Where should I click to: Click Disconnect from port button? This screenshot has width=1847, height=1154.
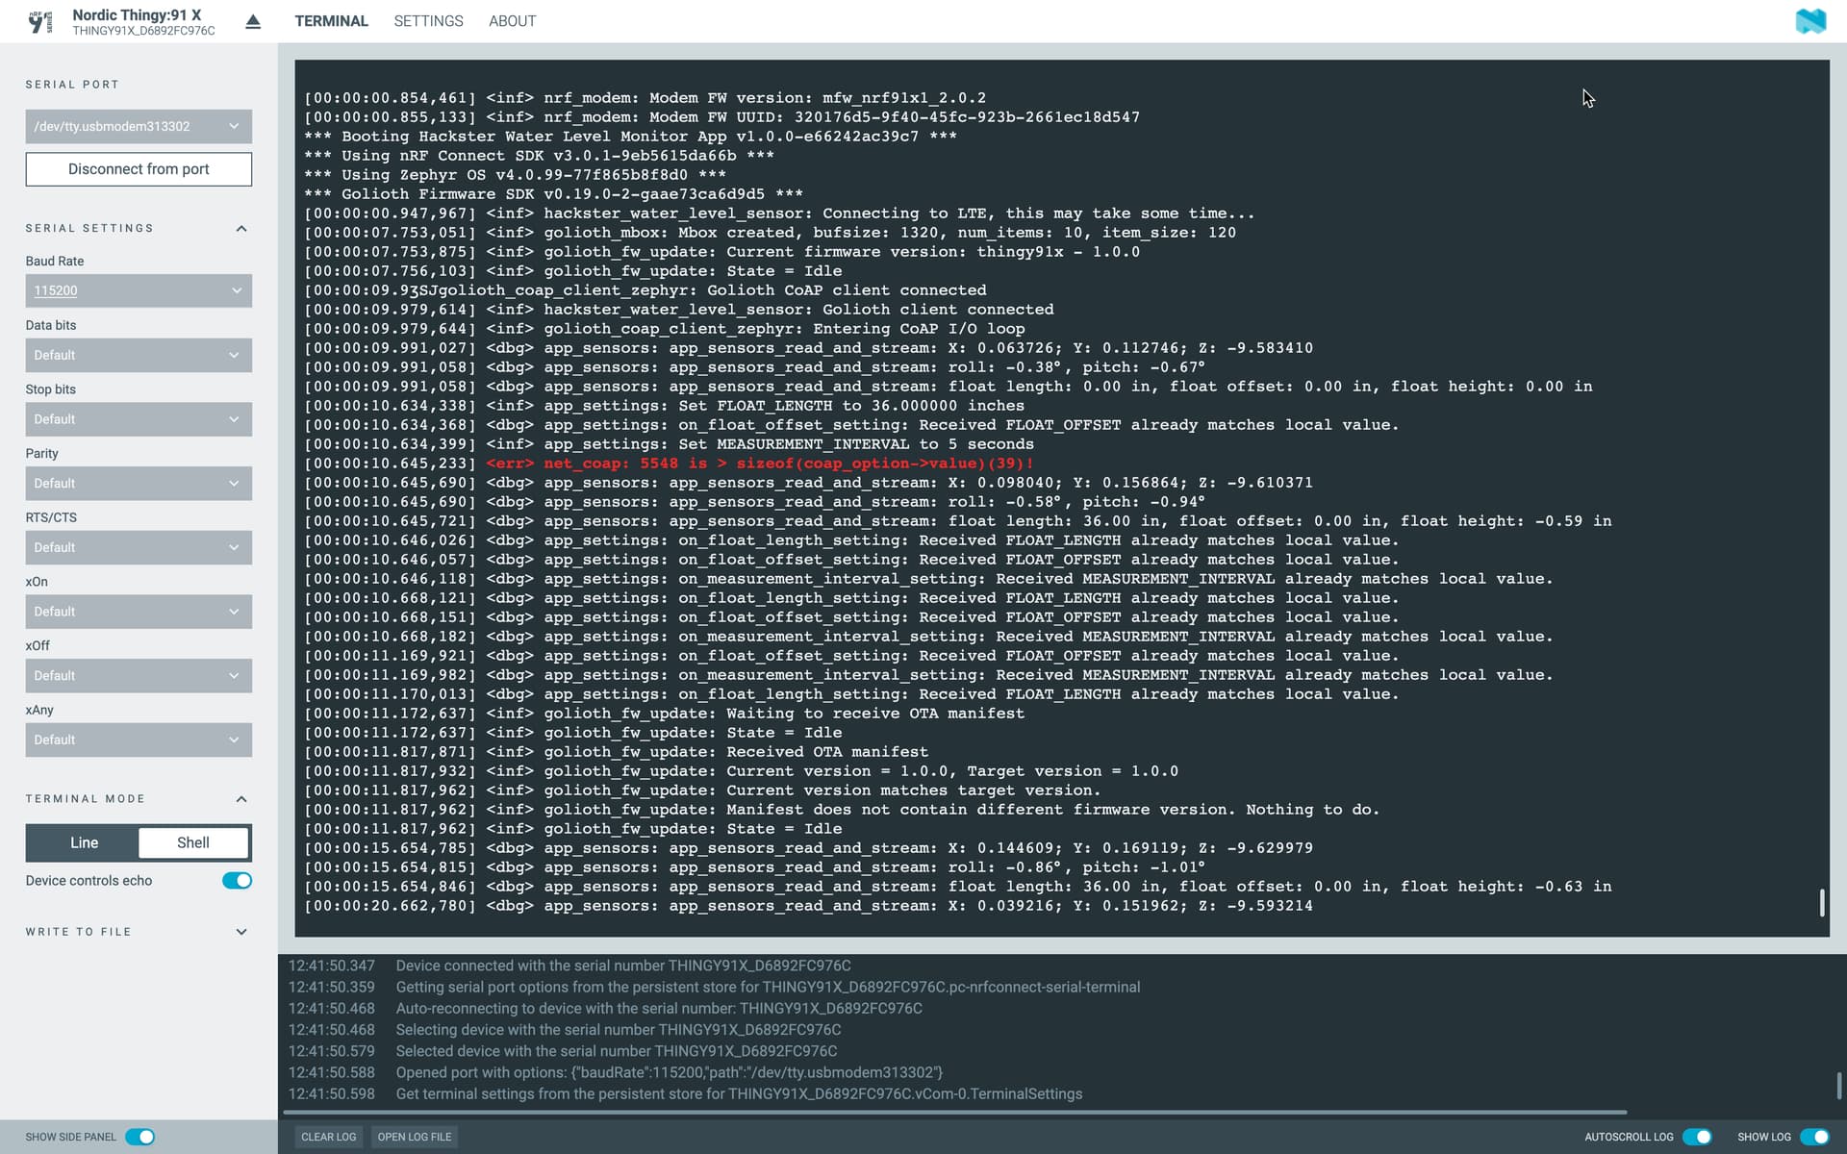139,169
